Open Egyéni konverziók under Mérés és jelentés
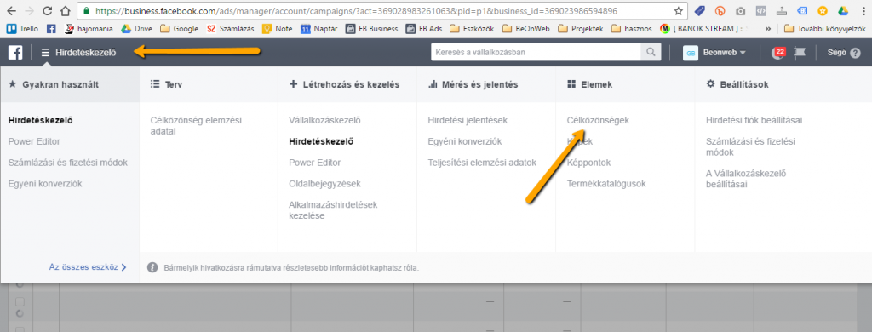This screenshot has width=872, height=332. point(465,141)
